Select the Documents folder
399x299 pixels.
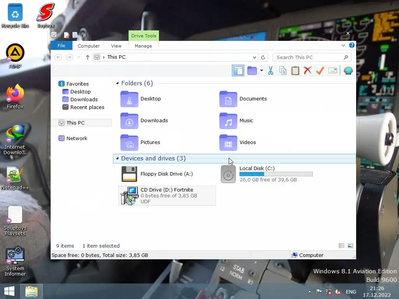(x=243, y=98)
